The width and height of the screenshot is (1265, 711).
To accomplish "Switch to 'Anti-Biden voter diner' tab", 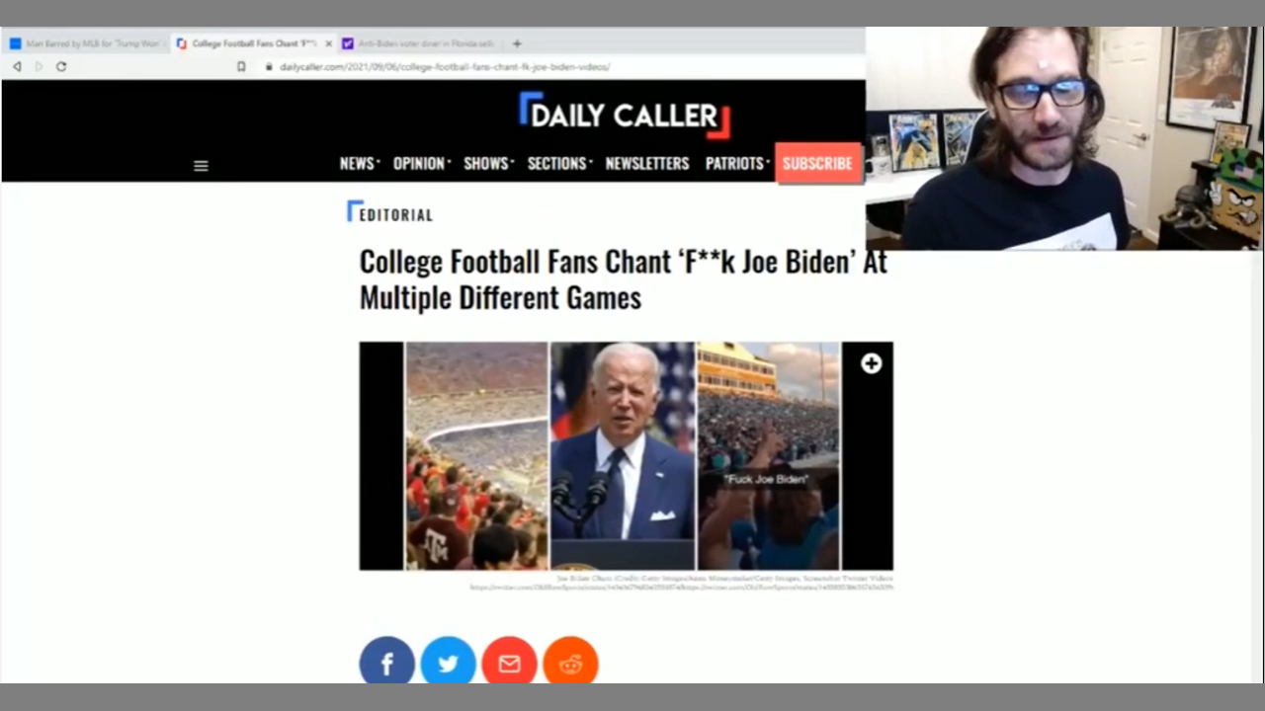I will [420, 43].
